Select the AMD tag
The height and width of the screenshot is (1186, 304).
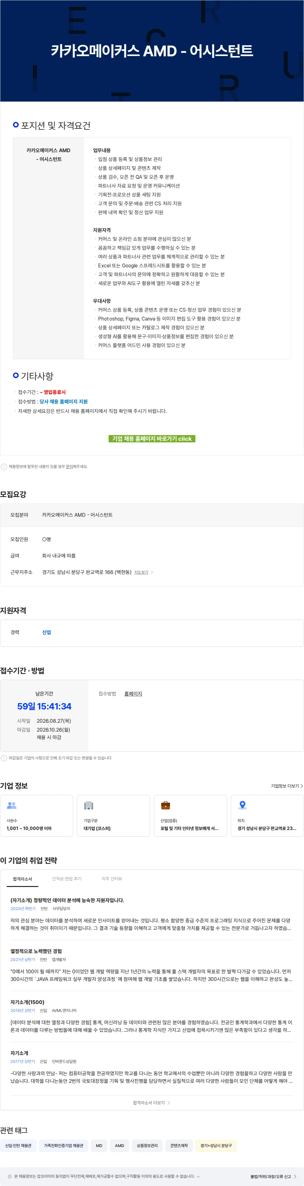[119, 1145]
